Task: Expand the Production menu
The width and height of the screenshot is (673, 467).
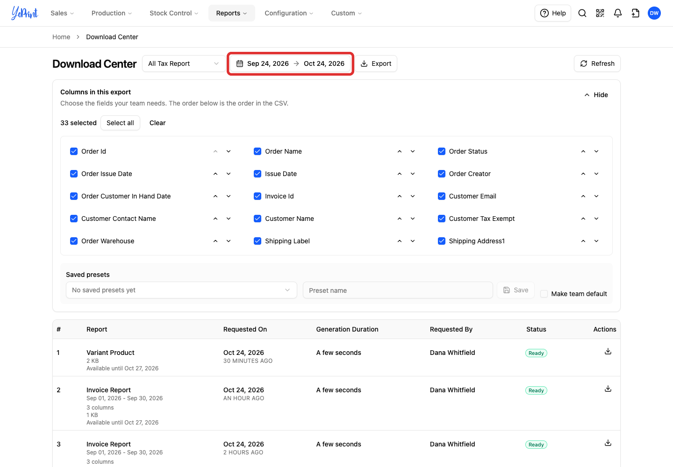Action: point(112,13)
